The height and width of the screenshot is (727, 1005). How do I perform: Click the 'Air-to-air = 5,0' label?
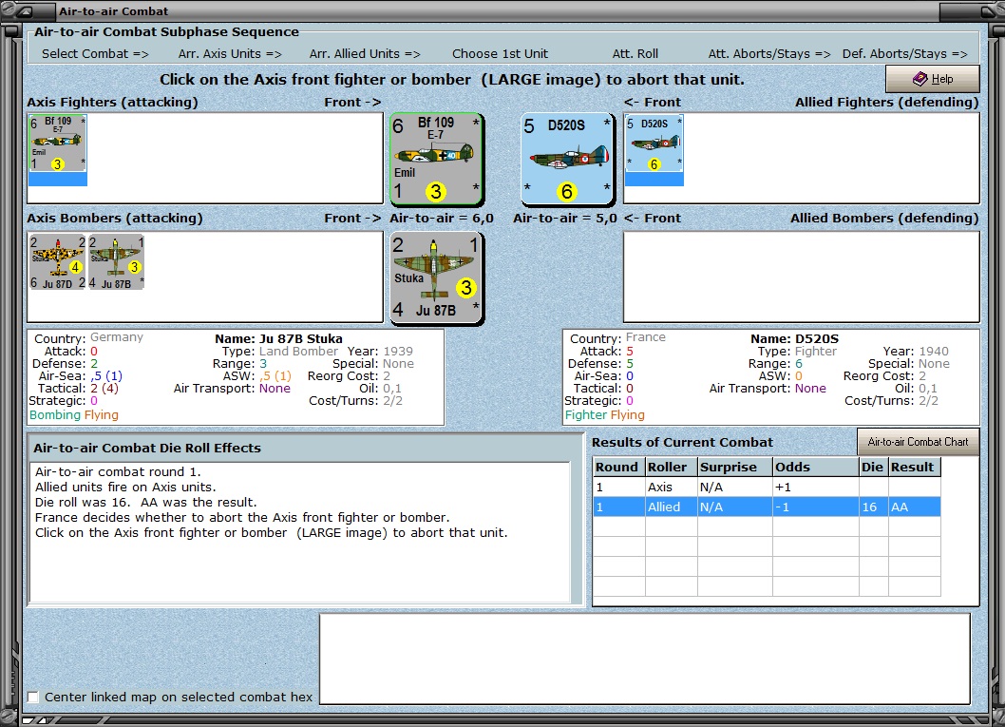tap(564, 218)
